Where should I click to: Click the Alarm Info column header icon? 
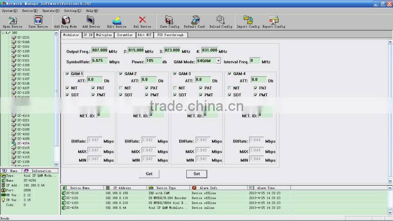[x=194, y=188]
